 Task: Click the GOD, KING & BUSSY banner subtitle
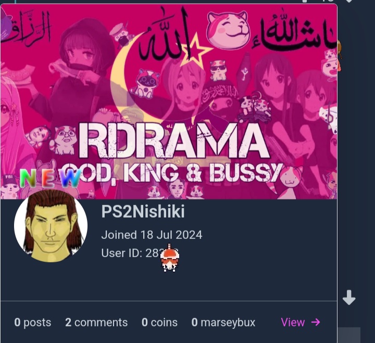tap(172, 173)
